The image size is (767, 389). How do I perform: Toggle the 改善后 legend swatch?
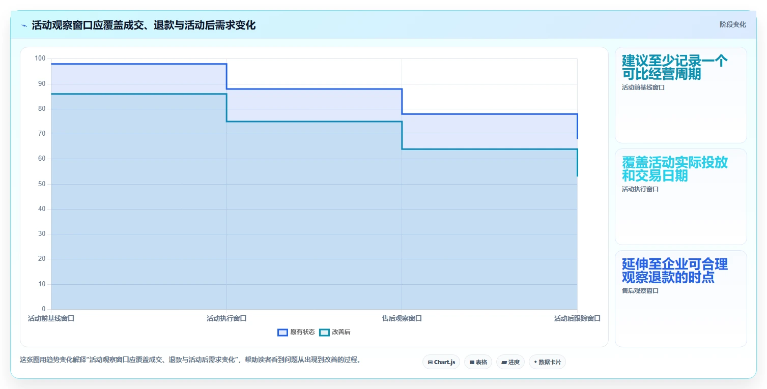click(x=324, y=333)
